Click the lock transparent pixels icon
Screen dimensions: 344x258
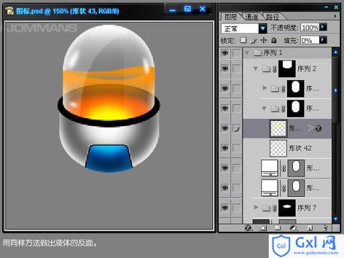tap(243, 40)
